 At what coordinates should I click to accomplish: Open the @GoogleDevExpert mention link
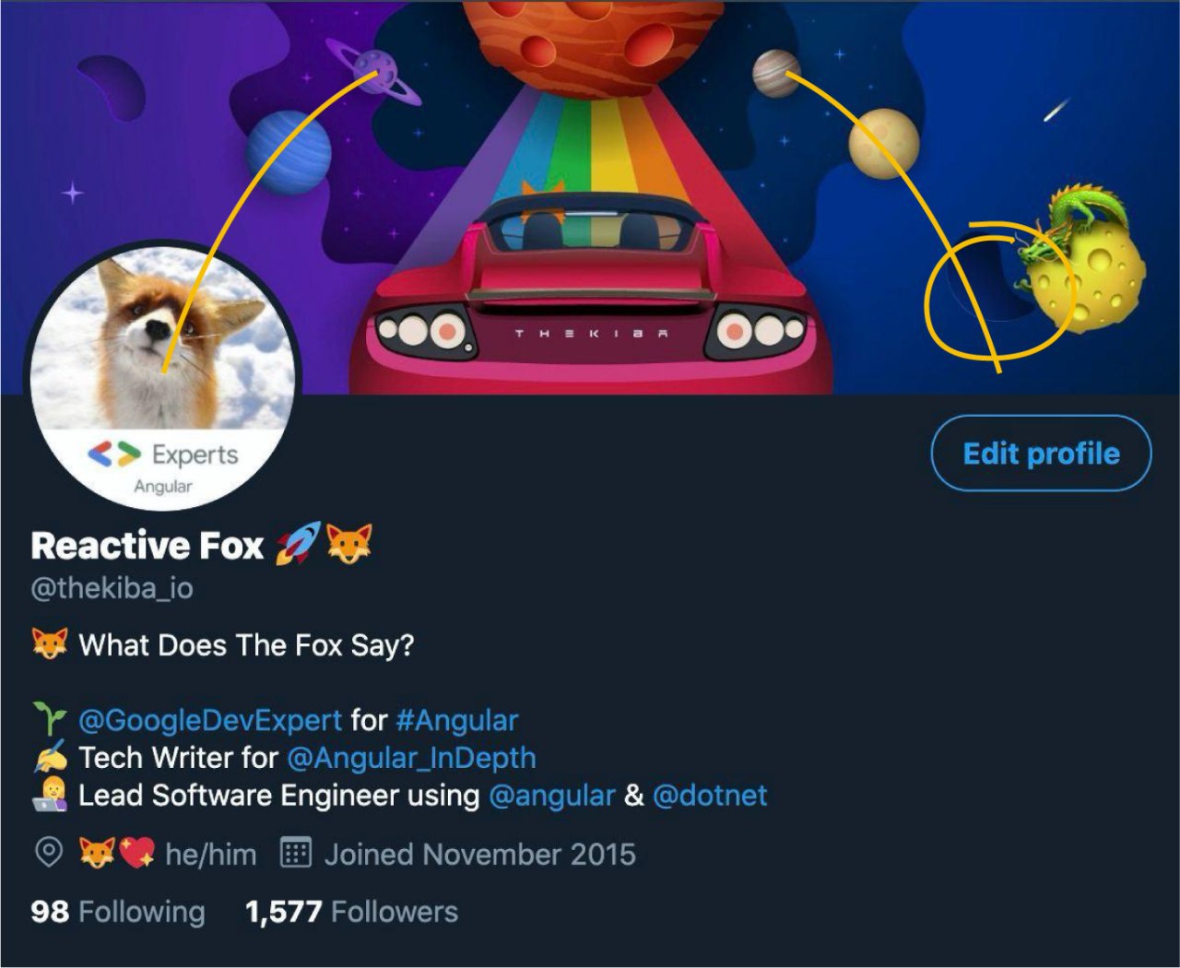coord(210,720)
